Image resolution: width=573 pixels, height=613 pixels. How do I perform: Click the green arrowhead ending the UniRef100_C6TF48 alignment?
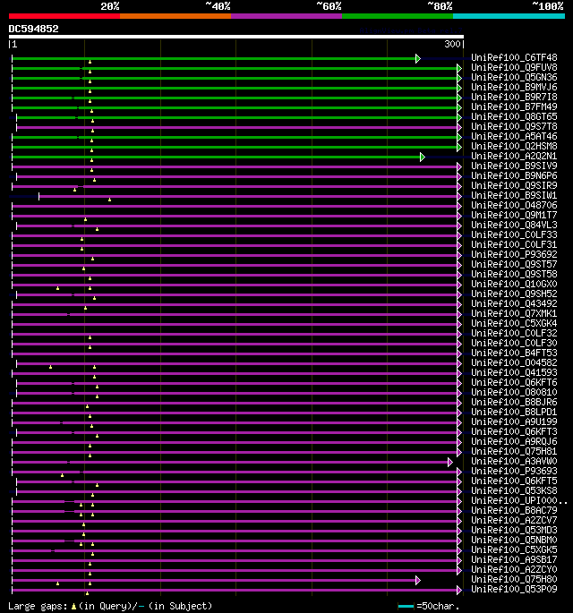[x=418, y=59]
